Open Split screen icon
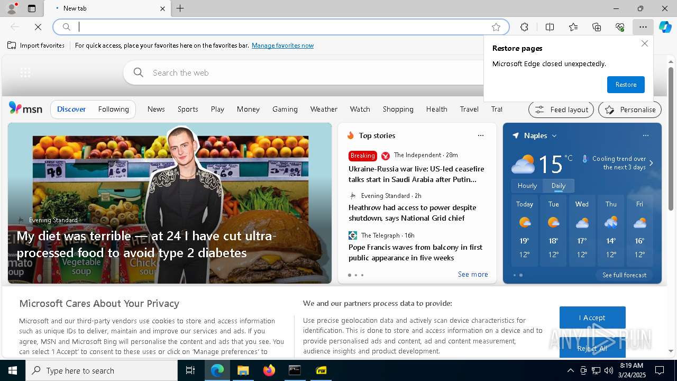Viewport: 677px width, 381px height. [550, 27]
